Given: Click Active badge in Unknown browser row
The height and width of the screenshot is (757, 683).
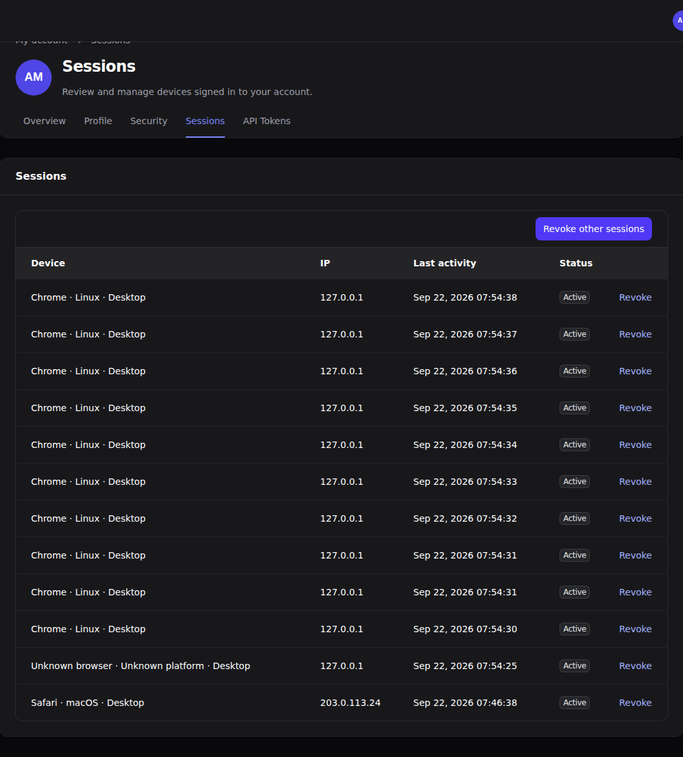Looking at the screenshot, I should [574, 666].
